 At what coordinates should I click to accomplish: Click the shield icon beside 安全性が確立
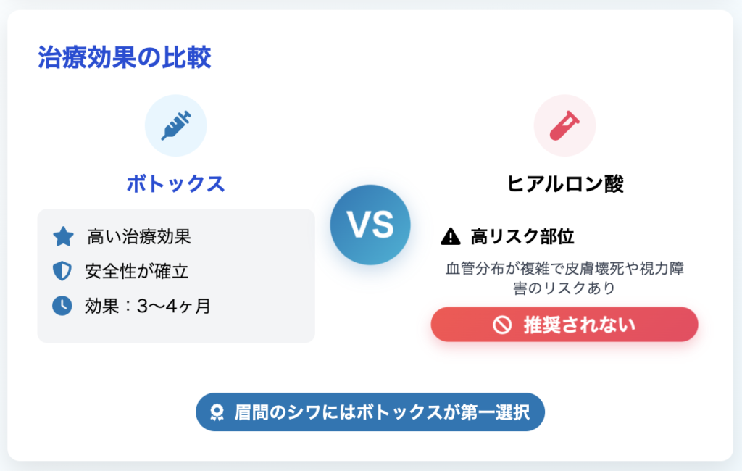click(x=62, y=271)
